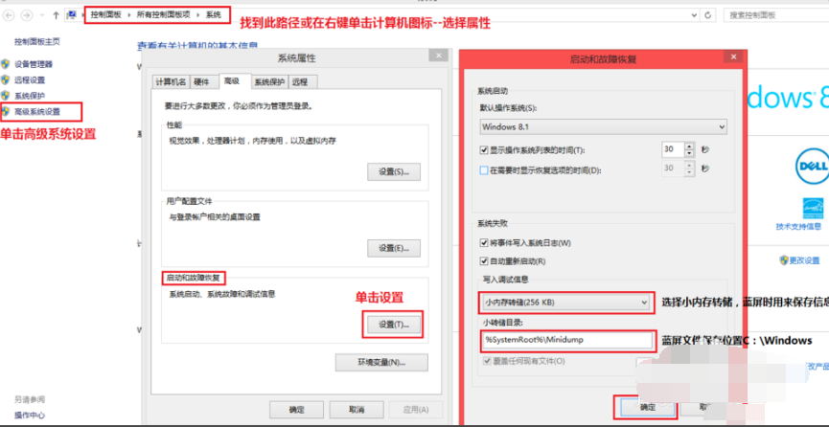This screenshot has width=829, height=427.
Task: Click the recovery options time field
Action: click(673, 169)
